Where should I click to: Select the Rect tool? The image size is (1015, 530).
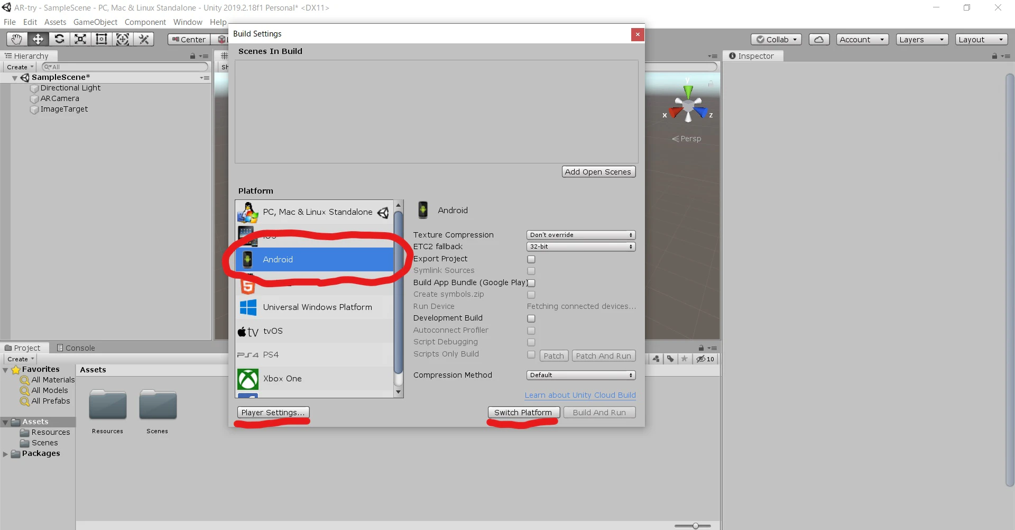[x=101, y=39]
